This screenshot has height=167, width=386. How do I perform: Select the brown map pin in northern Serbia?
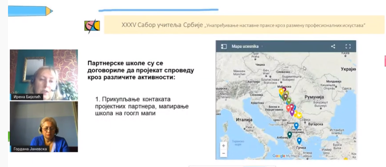[285, 97]
